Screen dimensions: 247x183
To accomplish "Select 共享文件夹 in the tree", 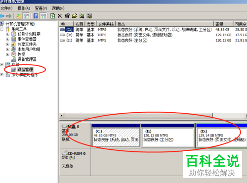I will coord(27,44).
